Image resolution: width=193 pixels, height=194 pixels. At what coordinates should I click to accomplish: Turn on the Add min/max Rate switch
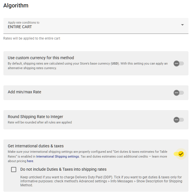click(179, 93)
